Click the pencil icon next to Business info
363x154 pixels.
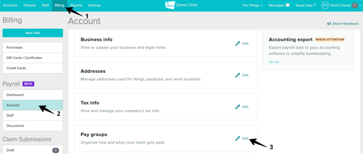click(x=237, y=43)
